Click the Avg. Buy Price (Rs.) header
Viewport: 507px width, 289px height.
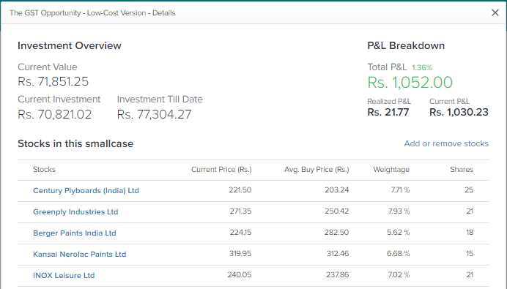317,170
